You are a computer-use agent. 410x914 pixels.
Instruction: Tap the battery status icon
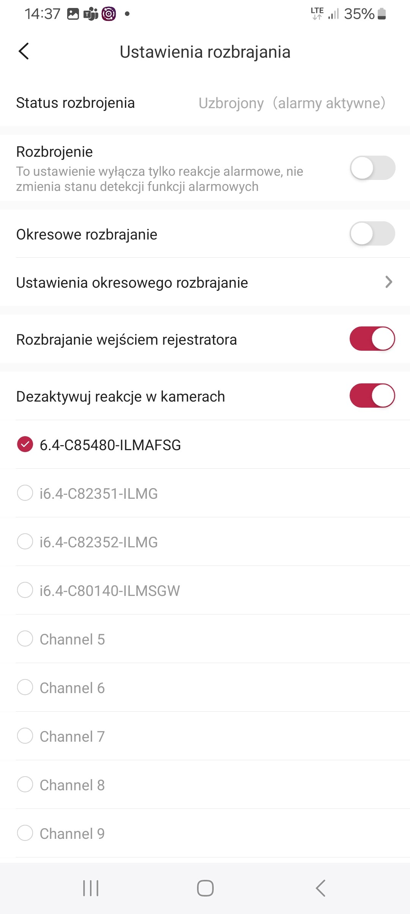coord(382,14)
